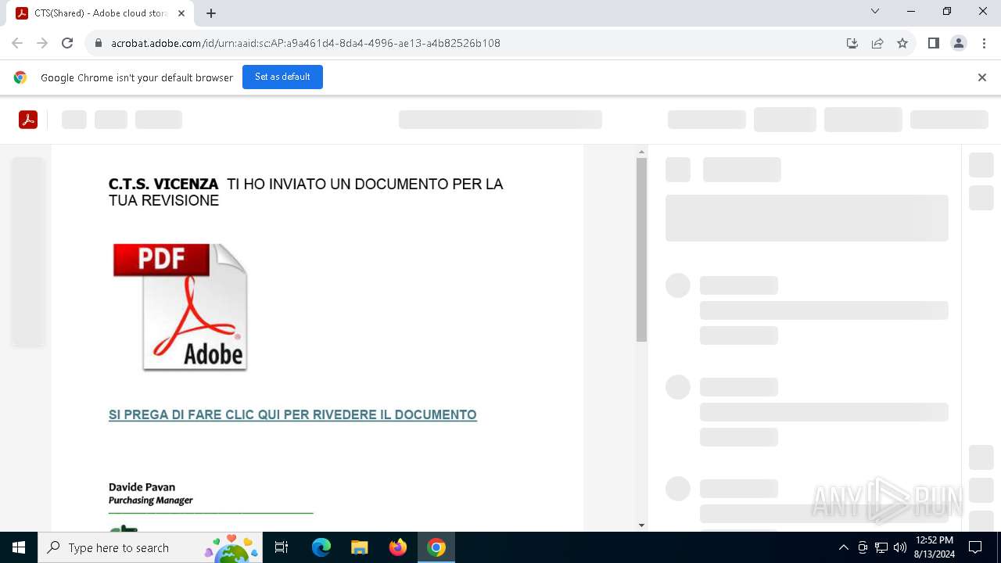1001x563 pixels.
Task: Click the Adobe Acrobat home logo
Action: pyautogui.click(x=28, y=120)
